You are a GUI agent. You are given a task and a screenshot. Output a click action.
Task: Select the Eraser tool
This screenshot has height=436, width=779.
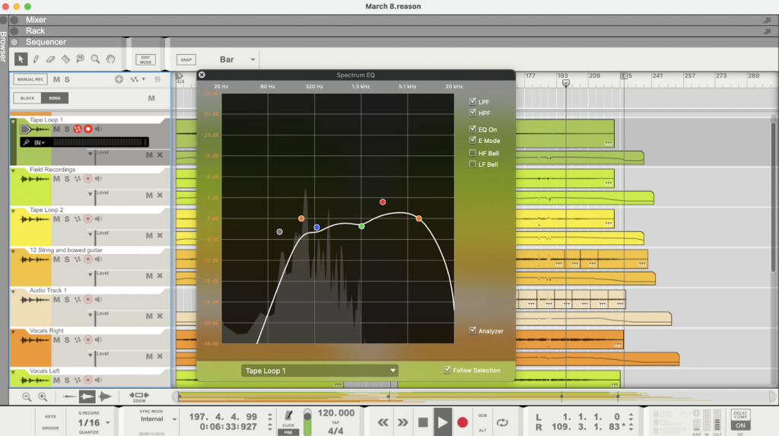point(50,59)
